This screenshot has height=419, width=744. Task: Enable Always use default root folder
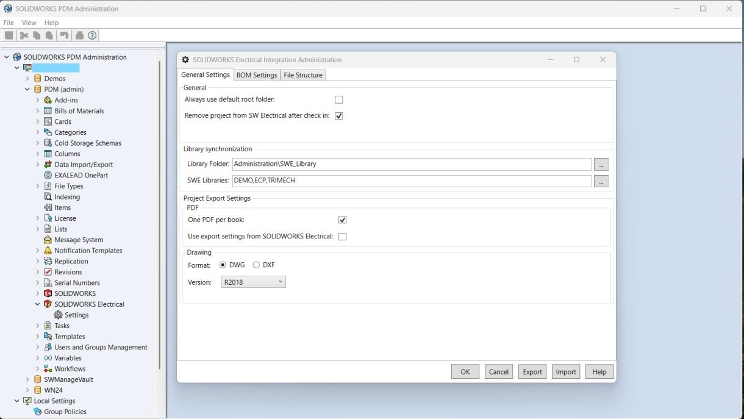[x=339, y=99]
